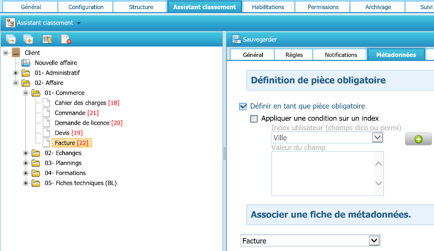Screen dimensions: 434x251
Task: Click the Nouvelle affaire folder icon
Action: pos(26,63)
